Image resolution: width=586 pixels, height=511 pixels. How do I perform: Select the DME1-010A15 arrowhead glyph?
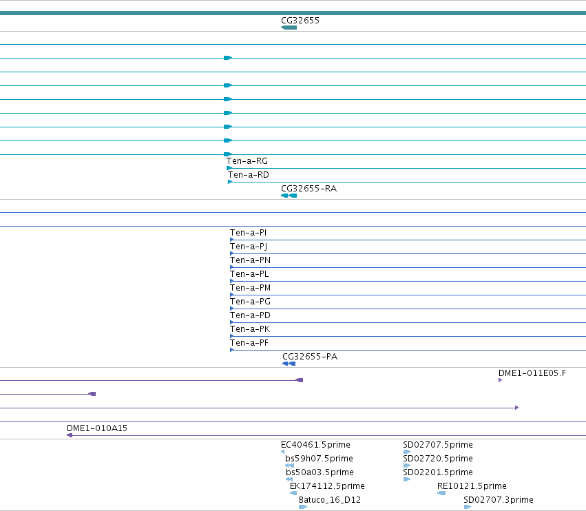pyautogui.click(x=70, y=435)
